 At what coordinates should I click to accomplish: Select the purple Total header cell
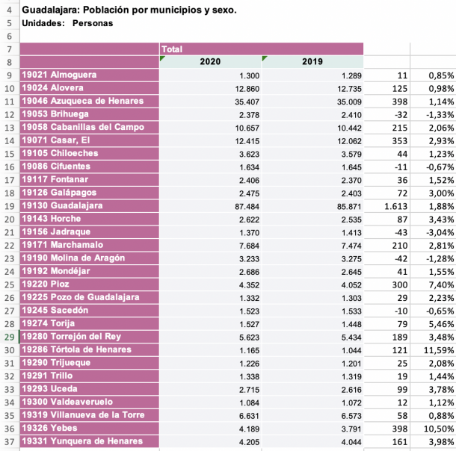point(262,49)
